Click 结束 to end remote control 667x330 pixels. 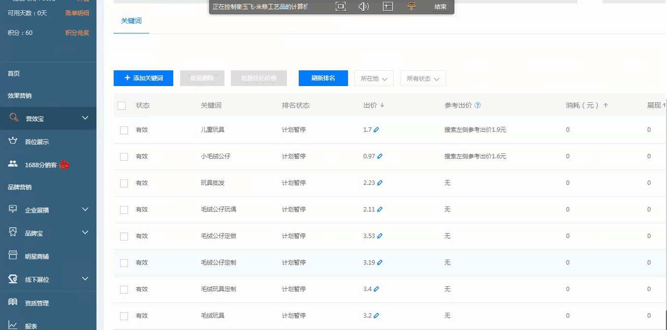[441, 7]
